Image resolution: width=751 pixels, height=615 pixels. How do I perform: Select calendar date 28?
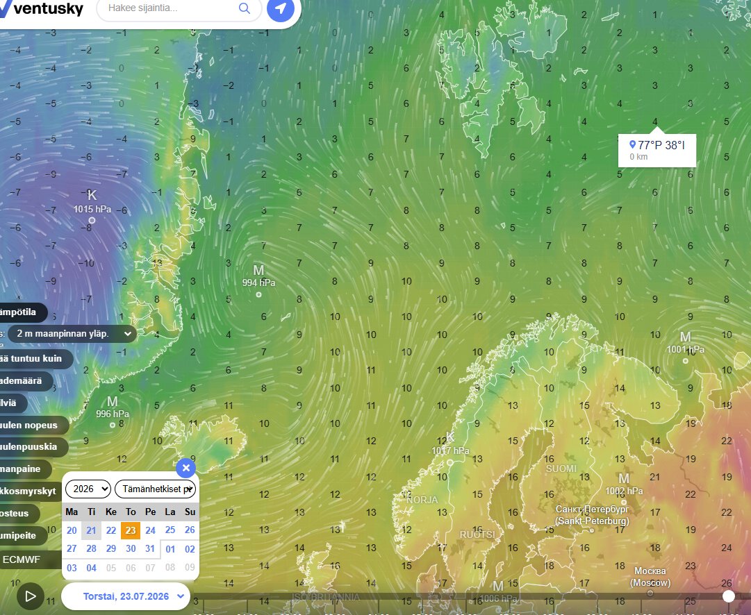pos(92,548)
